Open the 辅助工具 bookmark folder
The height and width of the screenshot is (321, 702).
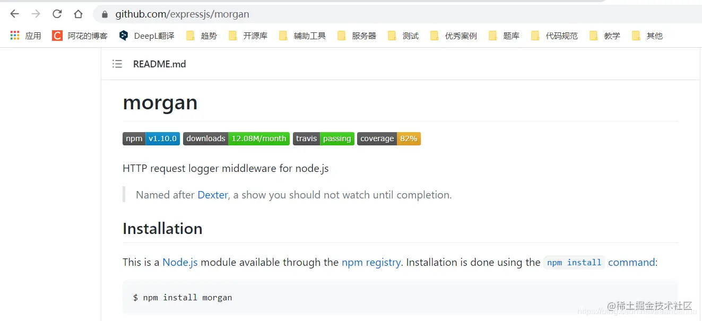pos(302,36)
